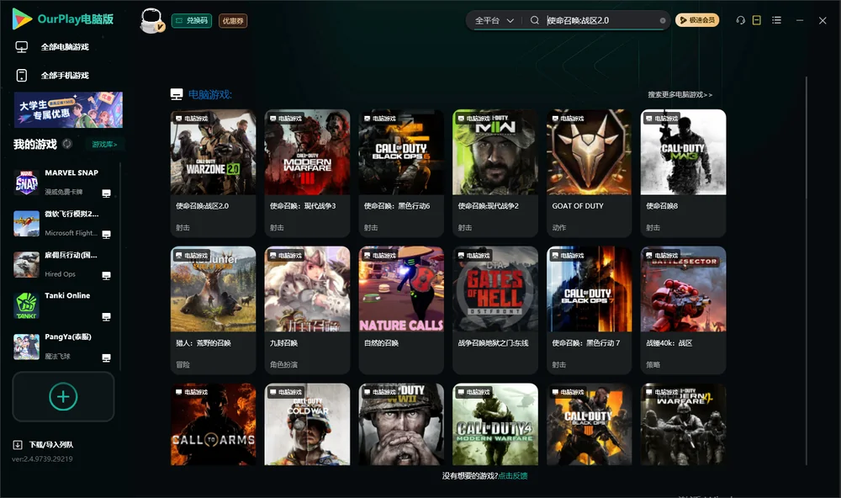
Task: Click the PC icon on Microsoft Flight row
Action: (x=106, y=235)
